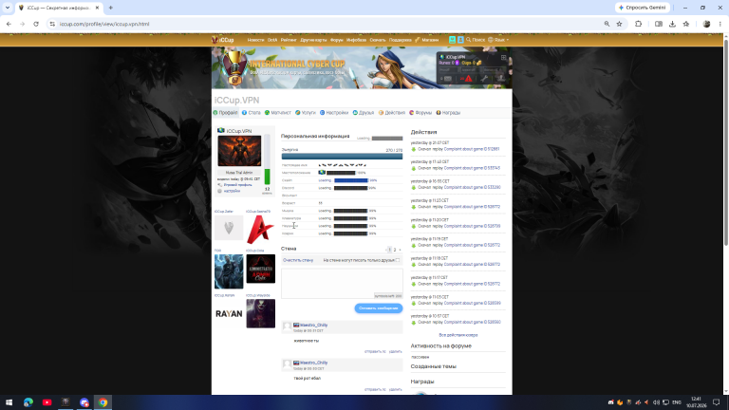Click the Поиск search icon
This screenshot has width=729, height=410.
point(469,40)
